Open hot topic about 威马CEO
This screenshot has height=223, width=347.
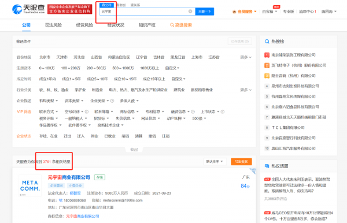[298, 215]
